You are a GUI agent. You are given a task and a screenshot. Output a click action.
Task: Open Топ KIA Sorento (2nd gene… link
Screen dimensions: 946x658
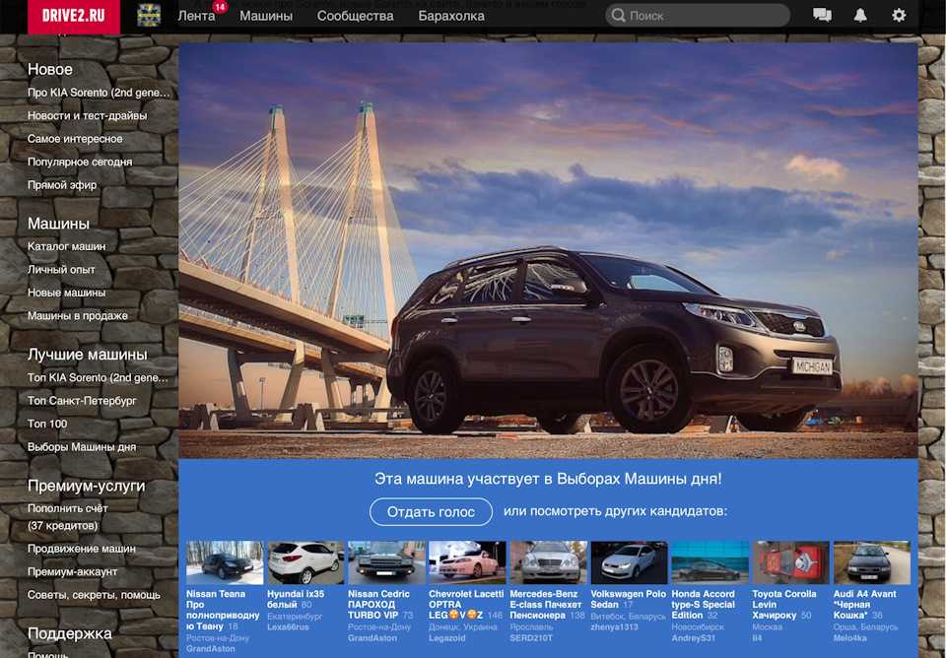[98, 377]
